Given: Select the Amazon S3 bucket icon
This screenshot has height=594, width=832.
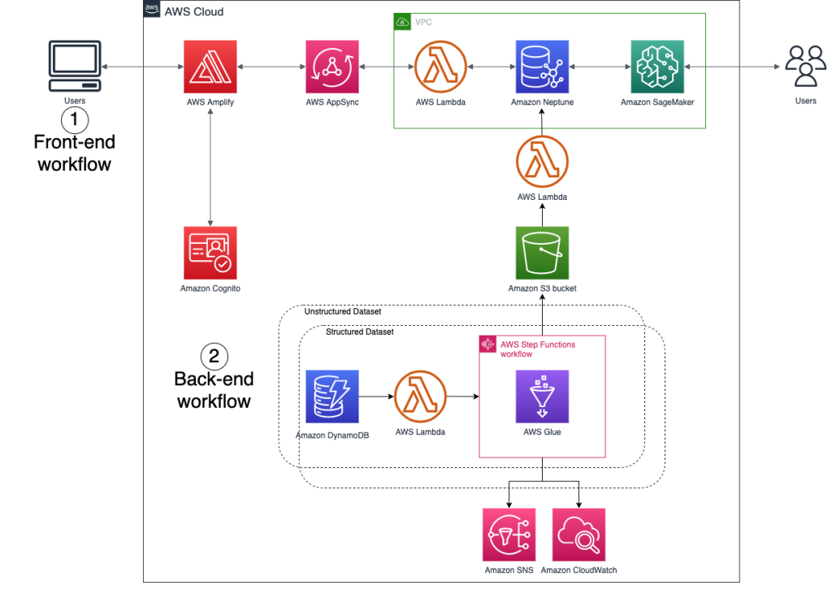Looking at the screenshot, I should click(542, 253).
